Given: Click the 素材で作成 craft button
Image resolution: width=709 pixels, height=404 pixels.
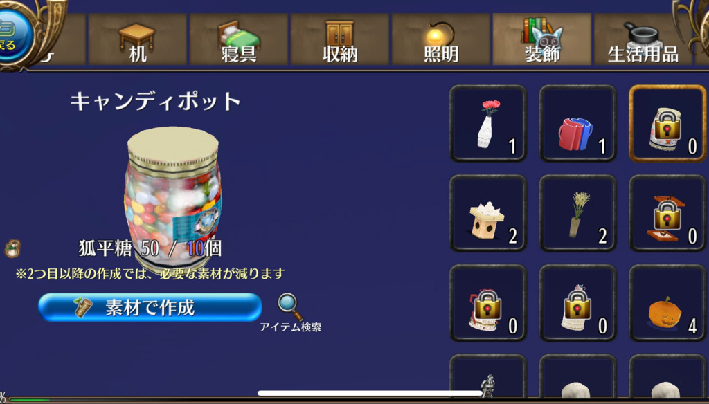Looking at the screenshot, I should (x=150, y=307).
